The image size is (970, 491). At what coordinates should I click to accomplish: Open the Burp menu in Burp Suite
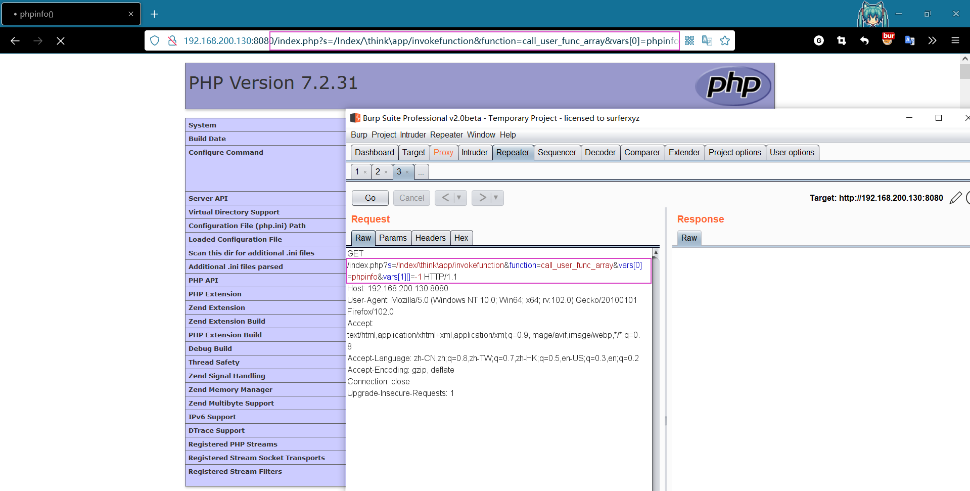click(359, 135)
